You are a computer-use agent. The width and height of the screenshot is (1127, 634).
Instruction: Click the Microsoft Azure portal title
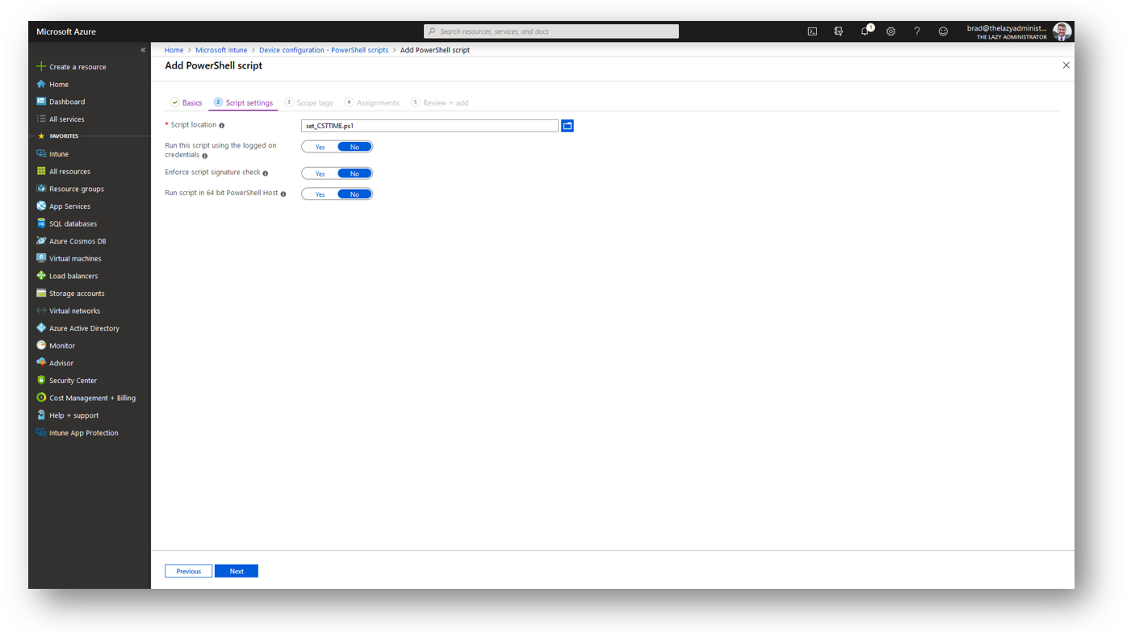coord(66,31)
